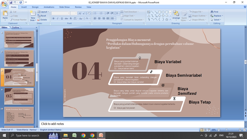Screen dimensions: 247x139
Task: Click to add notes field
Action: 142,124
